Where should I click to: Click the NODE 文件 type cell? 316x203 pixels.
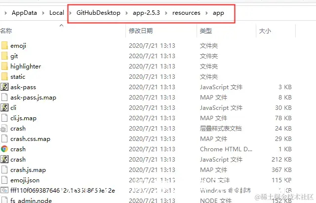(x=216, y=201)
